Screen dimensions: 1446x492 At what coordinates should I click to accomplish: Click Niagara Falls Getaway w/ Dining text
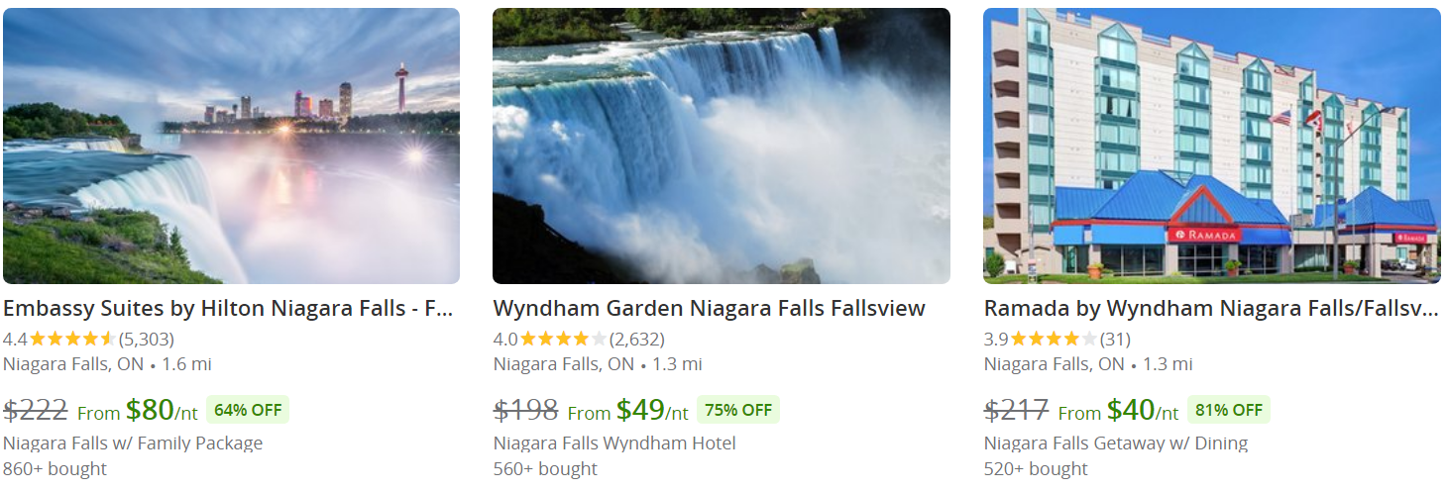click(x=1116, y=443)
